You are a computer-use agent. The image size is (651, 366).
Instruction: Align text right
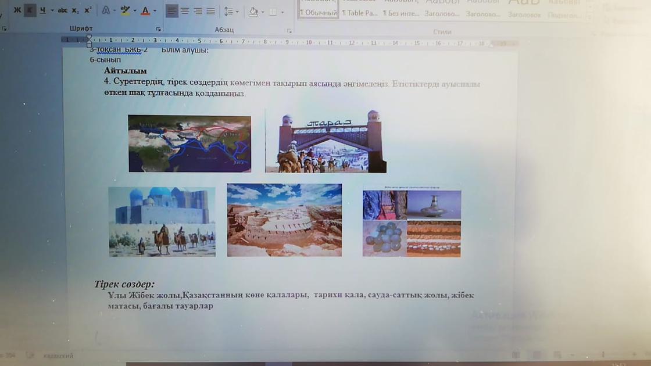tap(198, 11)
